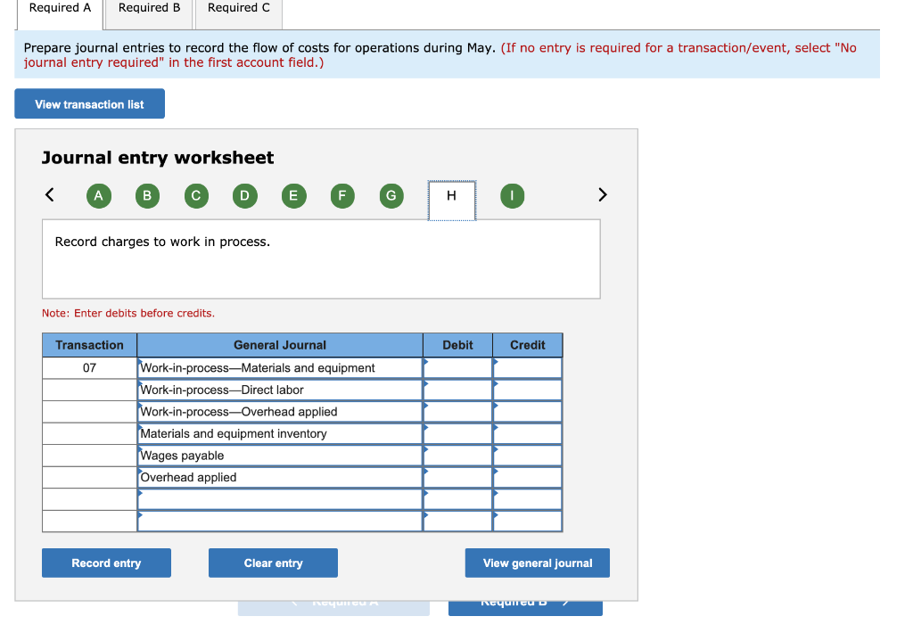This screenshot has height=641, width=913.
Task: Select transaction F circle
Action: (342, 195)
